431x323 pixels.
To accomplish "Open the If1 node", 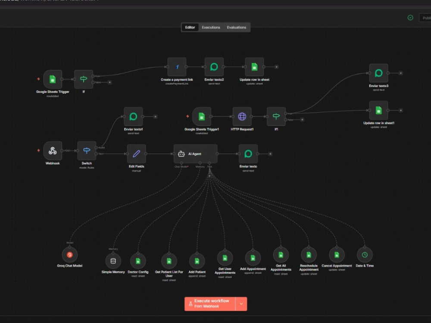I will [276, 117].
